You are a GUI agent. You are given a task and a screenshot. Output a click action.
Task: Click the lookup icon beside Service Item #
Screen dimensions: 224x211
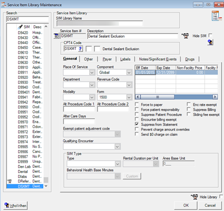coord(56,36)
